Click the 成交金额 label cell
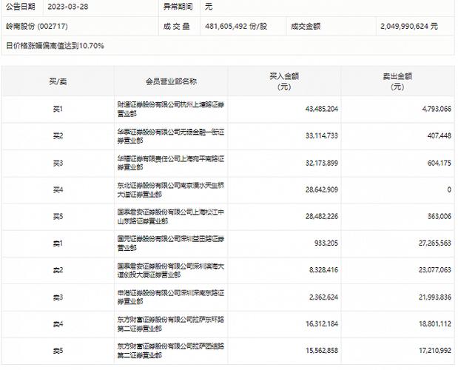Image resolution: width=458 pixels, height=370 pixels. (306, 27)
